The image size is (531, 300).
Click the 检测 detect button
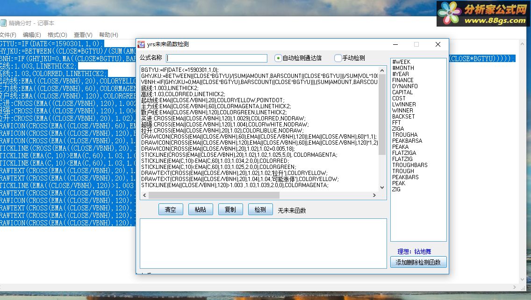(260, 209)
